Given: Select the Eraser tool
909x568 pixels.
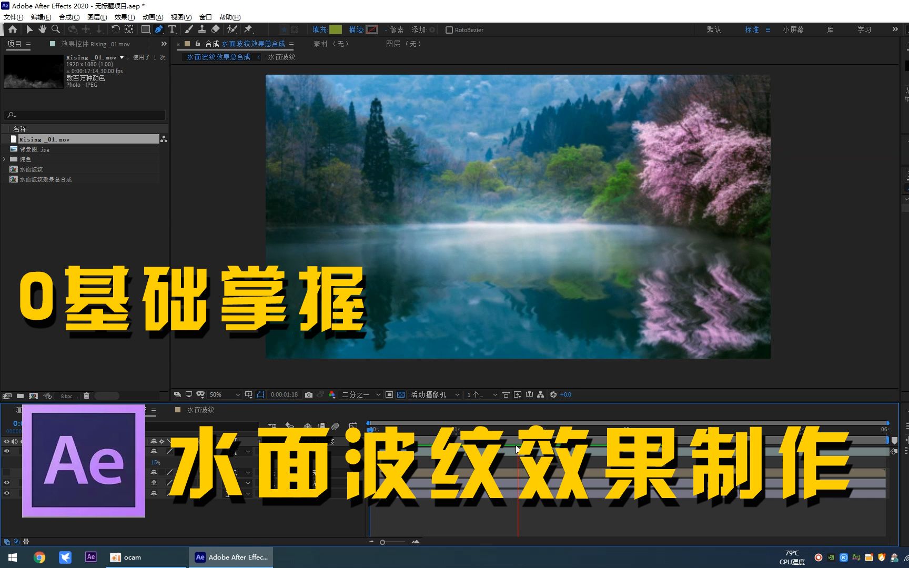Looking at the screenshot, I should click(x=215, y=30).
